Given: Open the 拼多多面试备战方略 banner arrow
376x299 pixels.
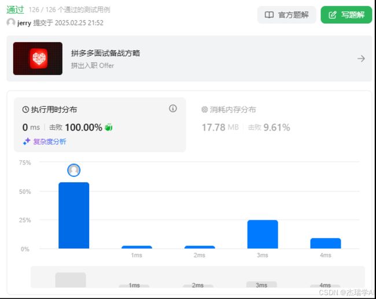Looking at the screenshot, I should [361, 58].
